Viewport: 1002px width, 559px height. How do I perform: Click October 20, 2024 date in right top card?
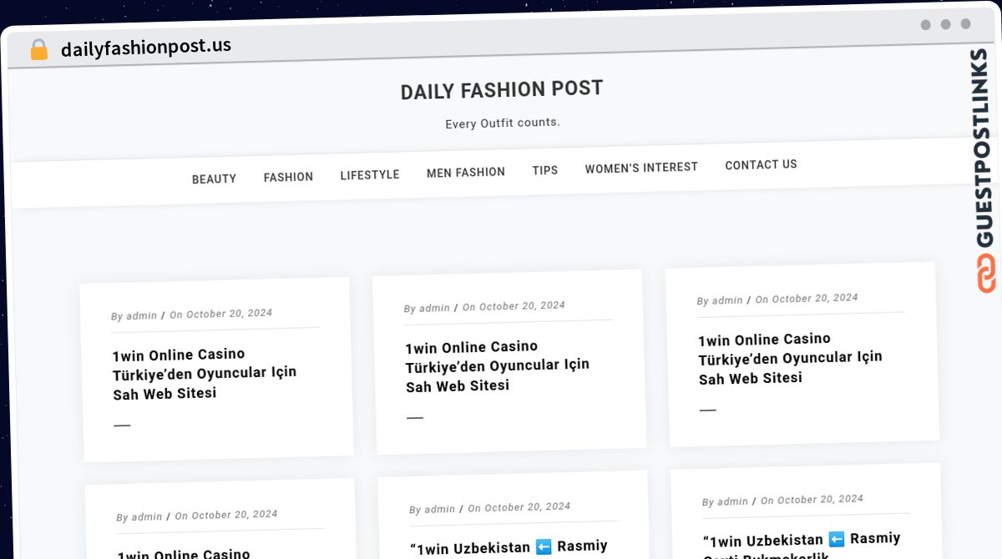(815, 299)
